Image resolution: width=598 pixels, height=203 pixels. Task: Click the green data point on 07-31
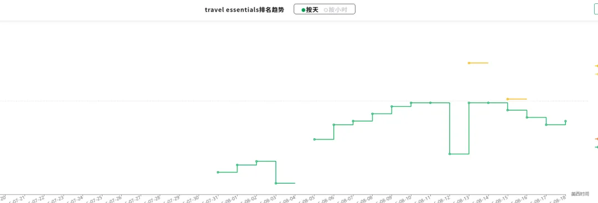218,172
